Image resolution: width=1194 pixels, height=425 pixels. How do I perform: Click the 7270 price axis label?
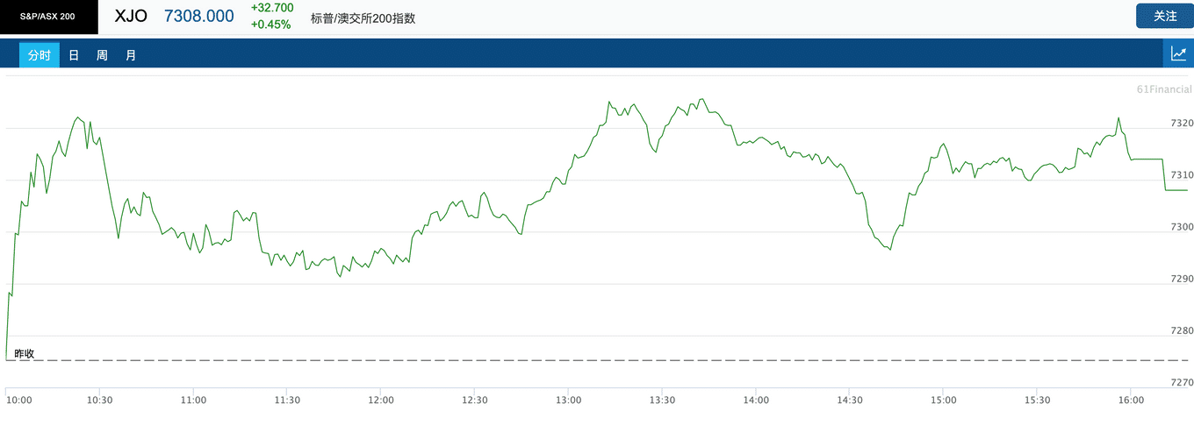pos(1182,383)
